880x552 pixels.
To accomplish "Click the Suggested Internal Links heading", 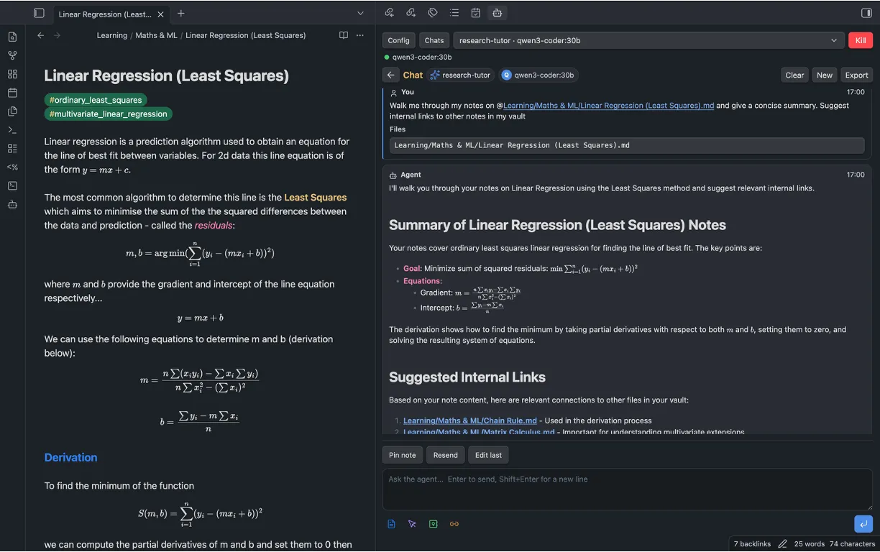I will coord(467,377).
